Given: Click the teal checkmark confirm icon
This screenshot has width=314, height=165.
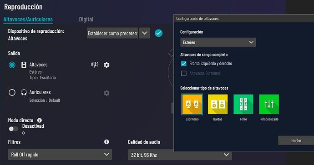Looking at the screenshot, I should click(159, 33).
